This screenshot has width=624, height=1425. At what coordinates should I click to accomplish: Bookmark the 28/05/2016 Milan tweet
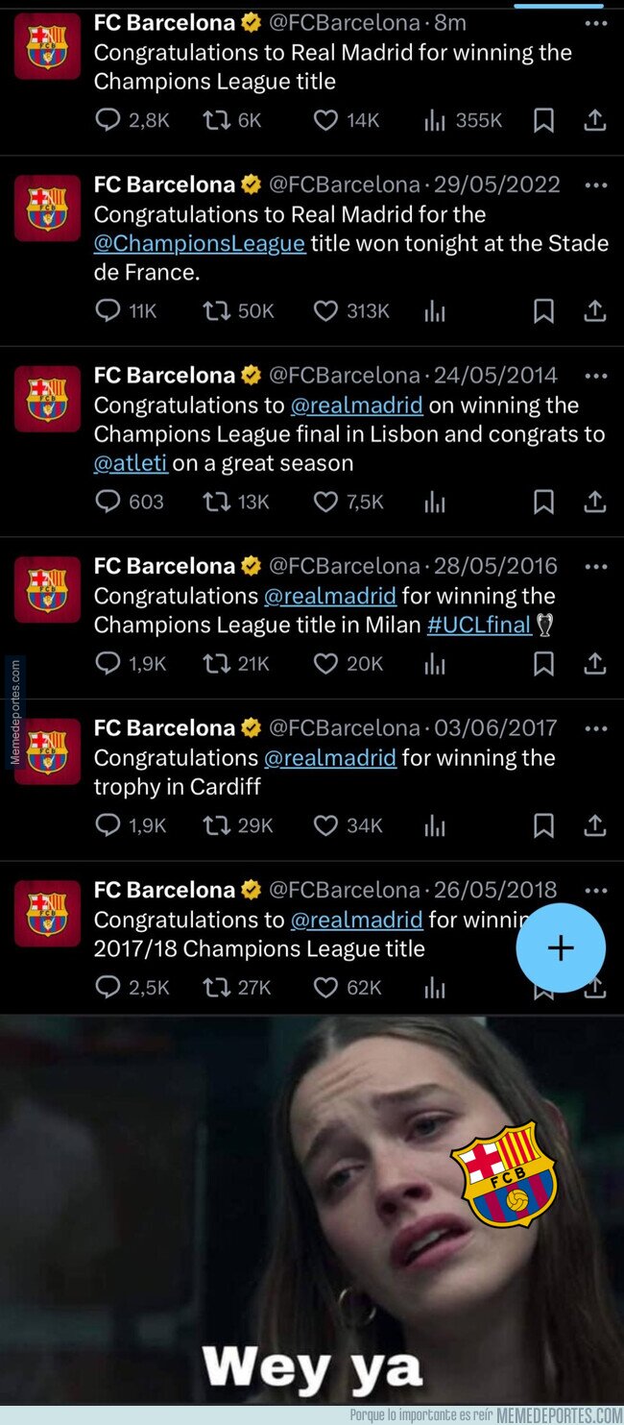[543, 663]
